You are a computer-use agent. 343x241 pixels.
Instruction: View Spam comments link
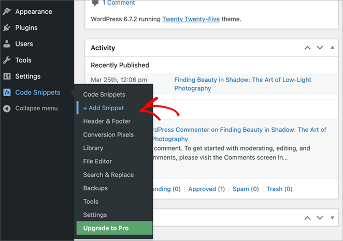pyautogui.click(x=240, y=189)
